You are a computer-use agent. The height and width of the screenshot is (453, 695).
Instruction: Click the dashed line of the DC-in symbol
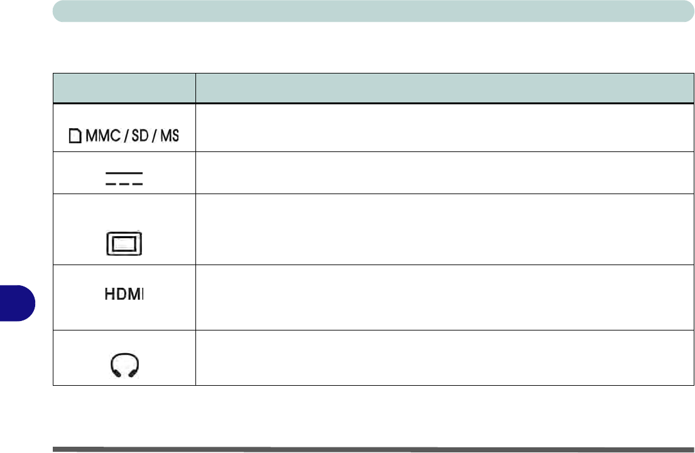point(124,183)
